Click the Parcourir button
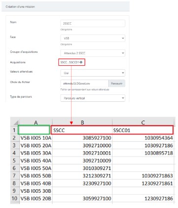The height and width of the screenshot is (208, 178). pyautogui.click(x=117, y=83)
